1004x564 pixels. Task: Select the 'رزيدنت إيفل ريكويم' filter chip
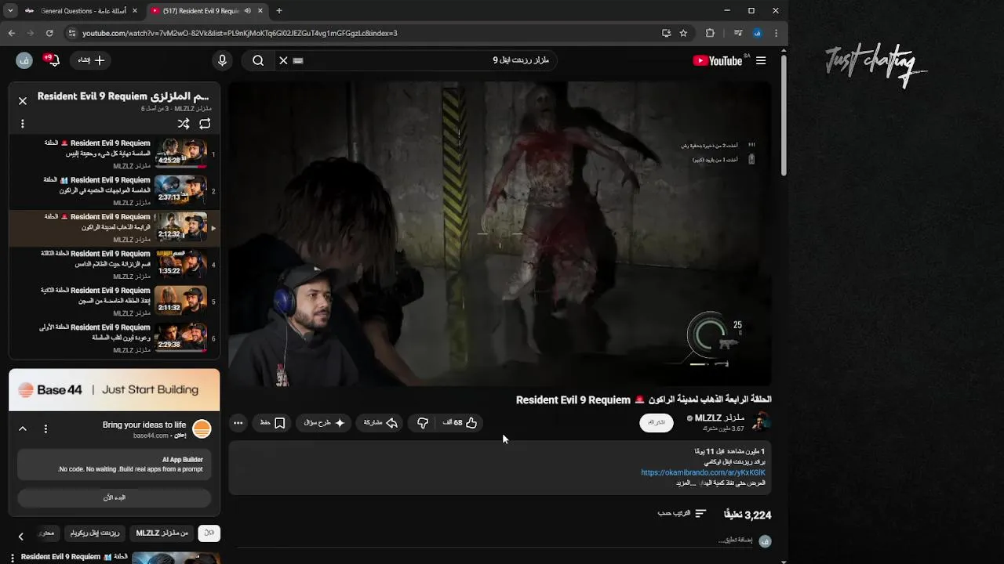click(94, 533)
